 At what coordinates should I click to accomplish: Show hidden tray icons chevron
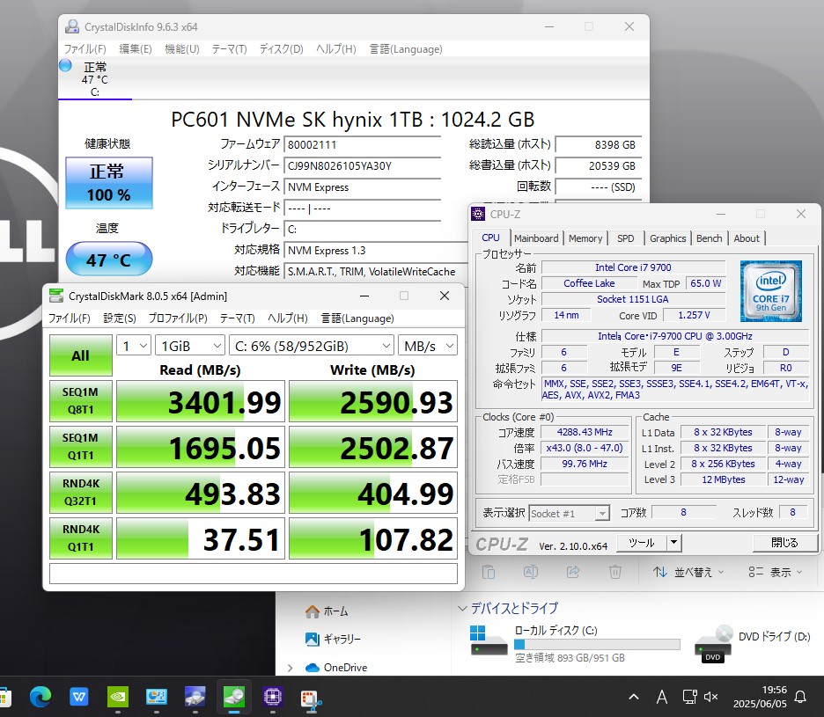pos(634,697)
